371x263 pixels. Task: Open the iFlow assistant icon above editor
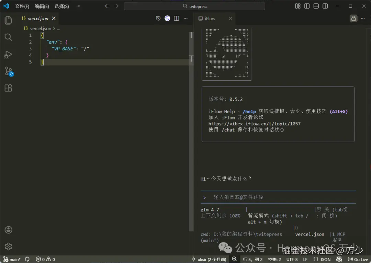pos(167,18)
